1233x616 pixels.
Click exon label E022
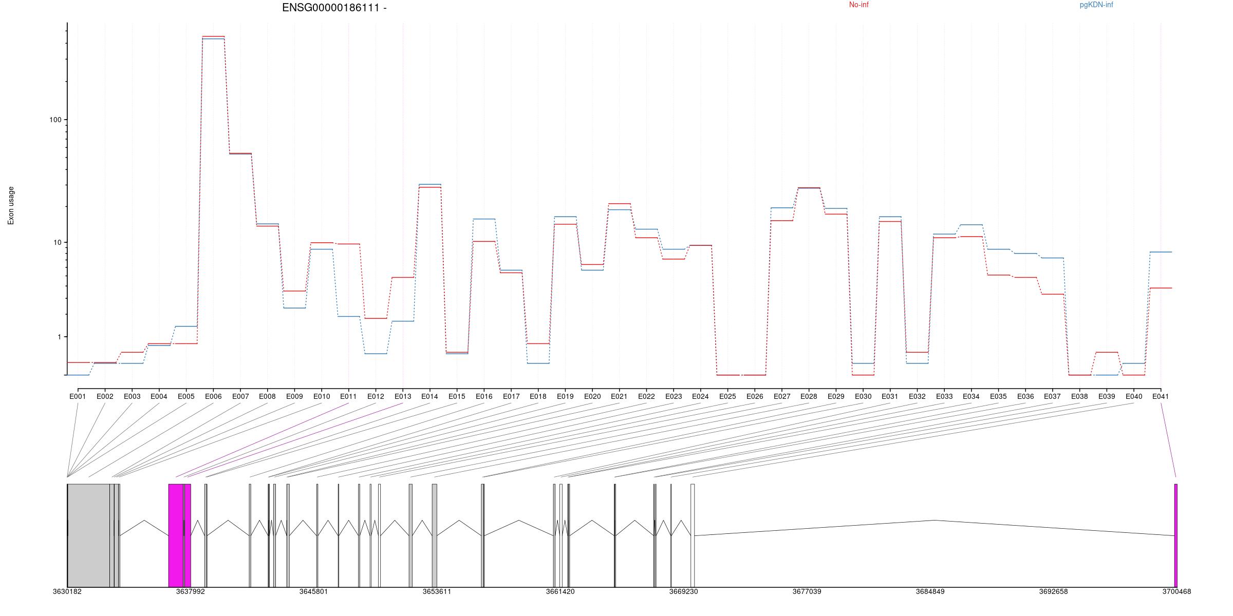pos(646,396)
